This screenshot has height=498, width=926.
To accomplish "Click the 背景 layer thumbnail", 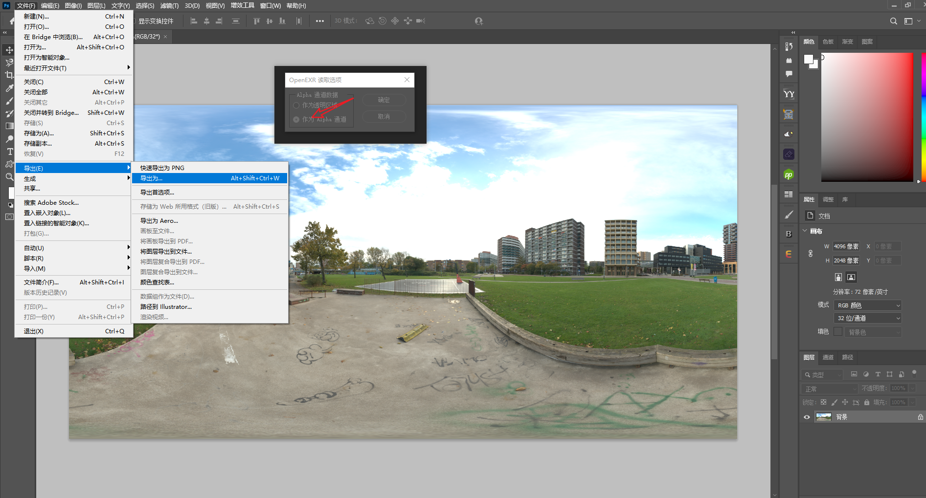I will click(824, 417).
